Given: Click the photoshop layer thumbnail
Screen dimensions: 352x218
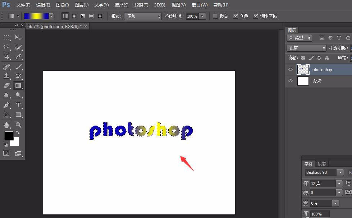Looking at the screenshot, I should pos(303,69).
